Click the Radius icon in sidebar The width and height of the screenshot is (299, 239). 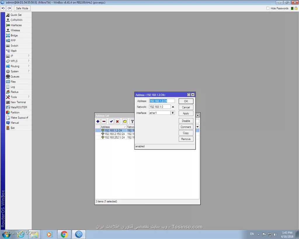(8, 92)
